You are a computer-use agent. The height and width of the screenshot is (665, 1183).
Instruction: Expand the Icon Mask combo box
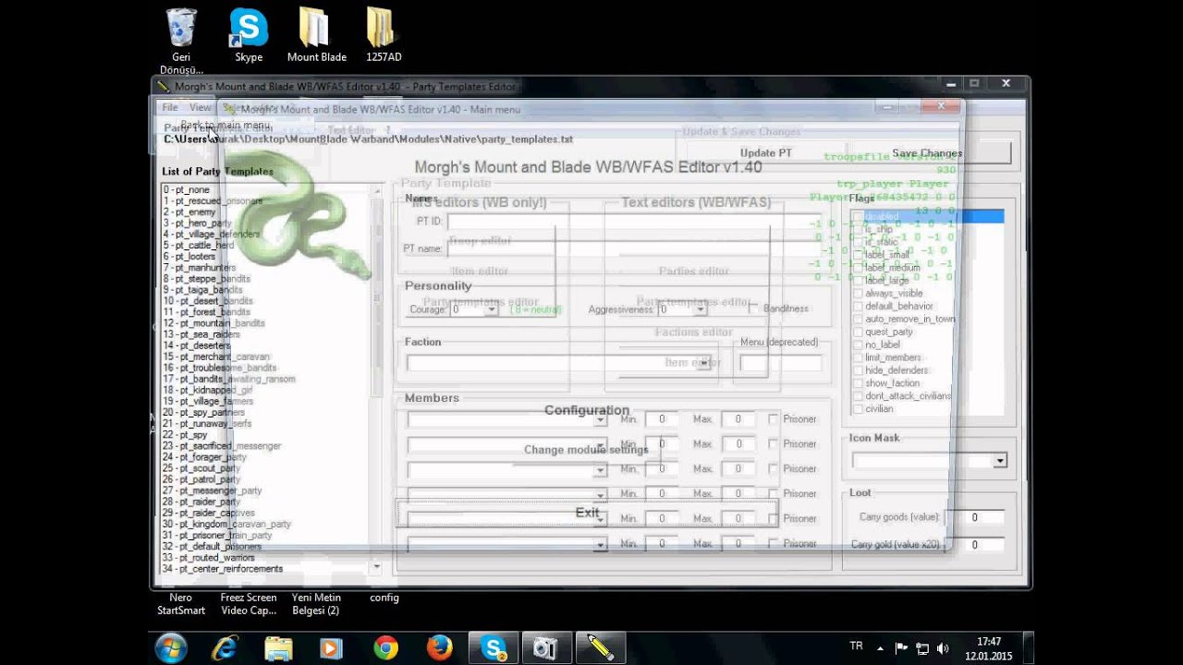pyautogui.click(x=999, y=461)
